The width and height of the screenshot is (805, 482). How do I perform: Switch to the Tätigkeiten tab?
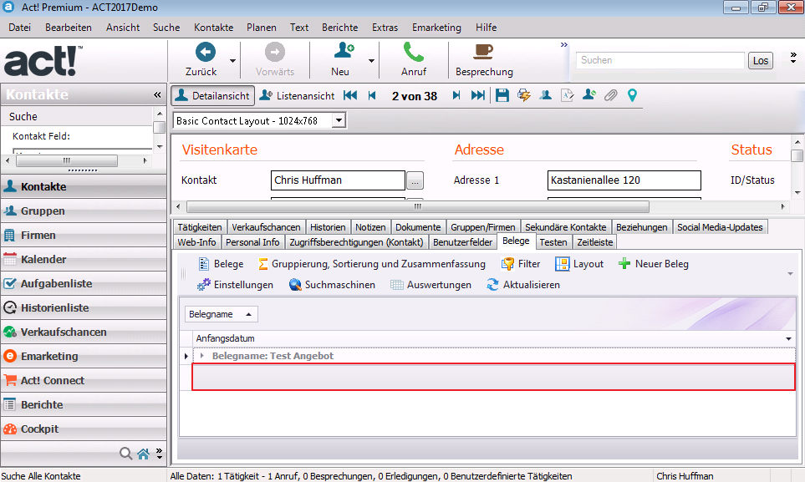200,227
